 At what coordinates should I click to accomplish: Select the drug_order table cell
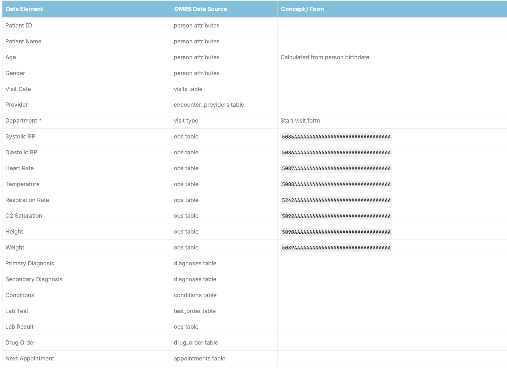click(x=196, y=343)
